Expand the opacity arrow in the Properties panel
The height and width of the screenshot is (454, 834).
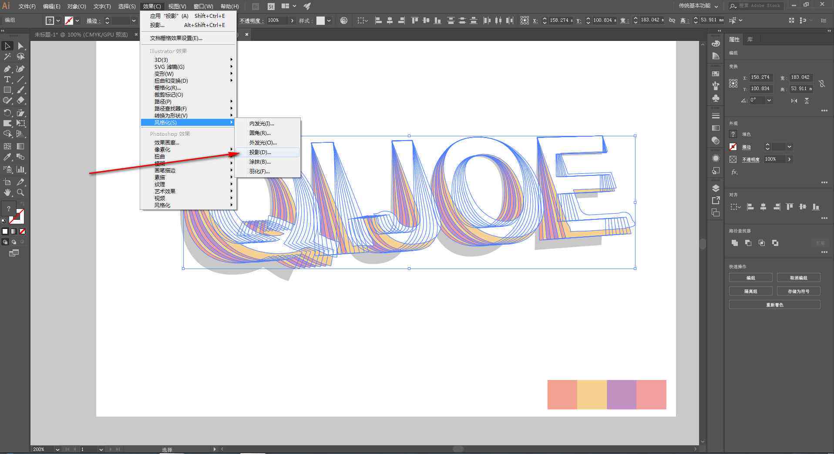(789, 159)
